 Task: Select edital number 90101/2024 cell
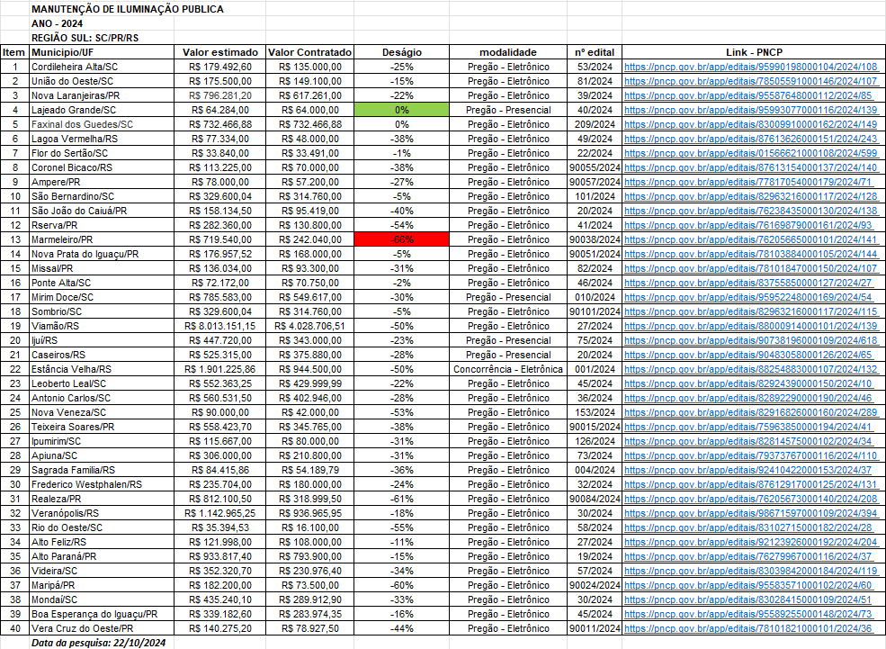click(595, 311)
